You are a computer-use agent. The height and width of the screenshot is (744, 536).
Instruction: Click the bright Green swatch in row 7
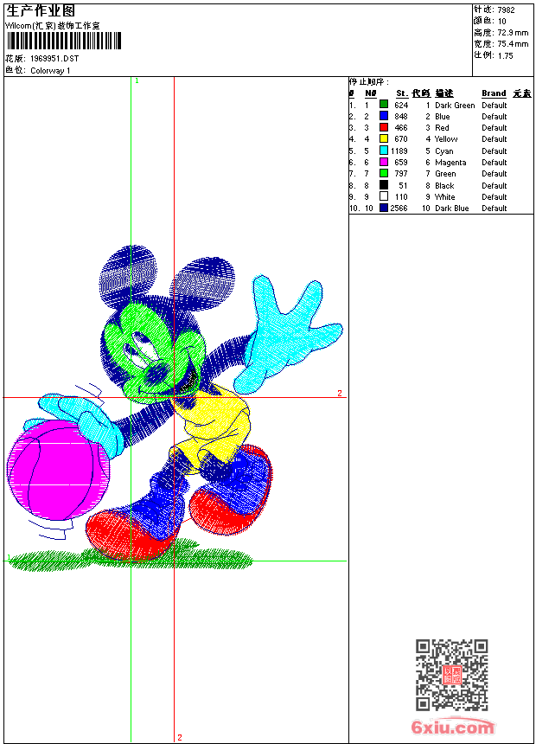(384, 173)
